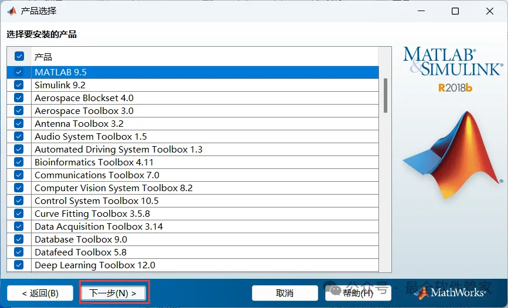The height and width of the screenshot is (308, 508).
Task: Uncheck the Curve Fitting Toolbox 3.5.8 checkbox
Action: (x=19, y=214)
